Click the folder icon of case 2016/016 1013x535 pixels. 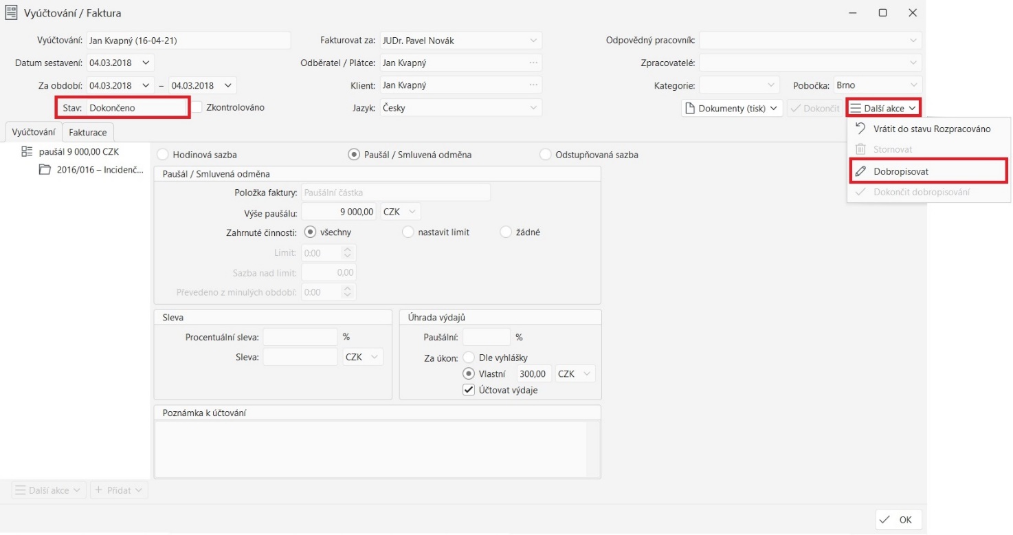tap(45, 170)
